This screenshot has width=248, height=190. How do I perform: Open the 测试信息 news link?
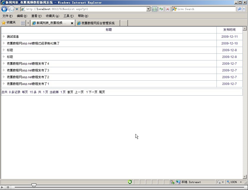click(x=13, y=37)
